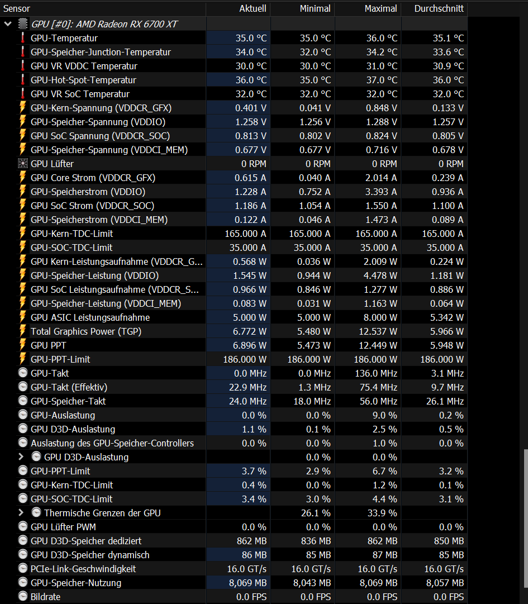The height and width of the screenshot is (604, 528).
Task: Select GPU-Speicher-Leistung (VDDCI_MEM) label
Action: coord(106,303)
